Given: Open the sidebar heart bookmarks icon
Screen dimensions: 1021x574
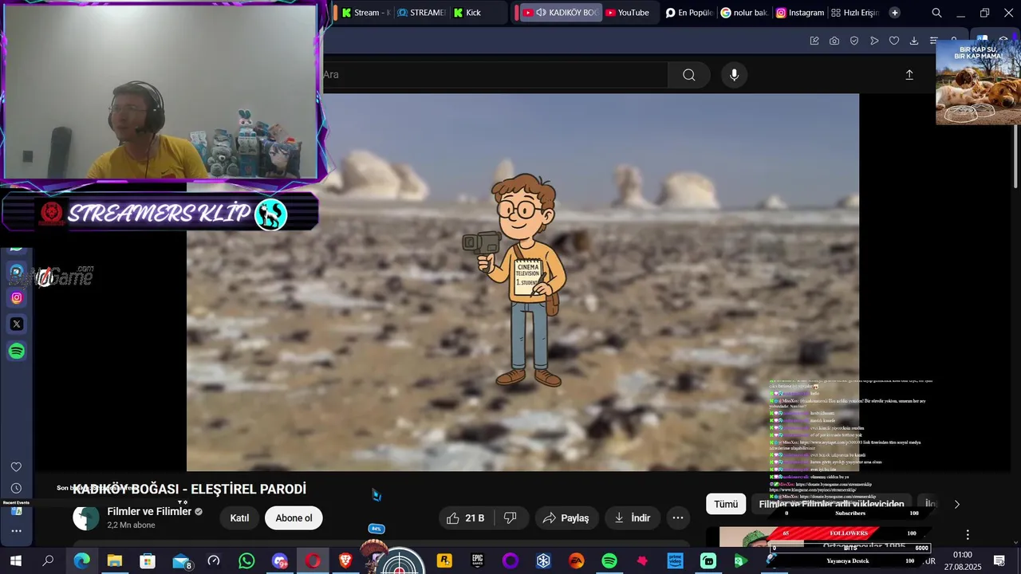Looking at the screenshot, I should tap(16, 467).
